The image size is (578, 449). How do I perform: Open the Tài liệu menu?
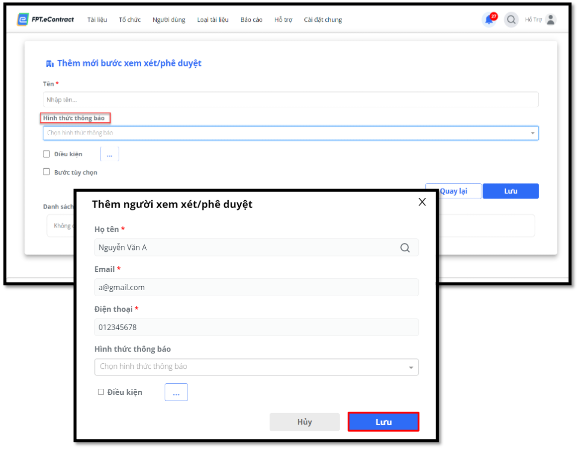click(x=97, y=20)
